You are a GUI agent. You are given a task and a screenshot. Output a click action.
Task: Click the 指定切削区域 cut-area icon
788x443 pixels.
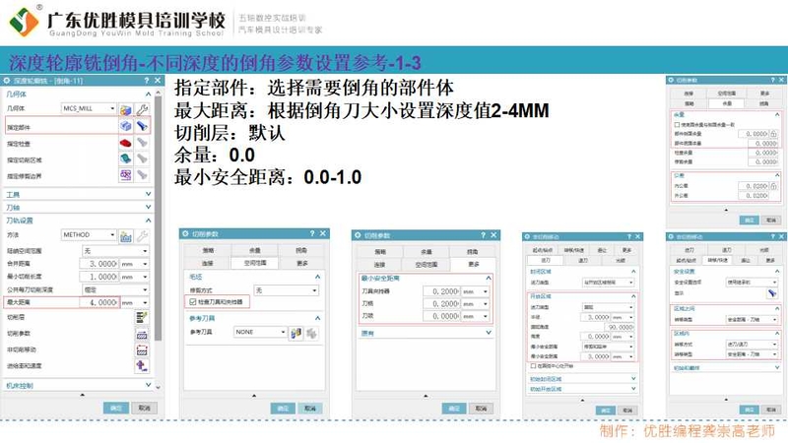[x=126, y=159]
